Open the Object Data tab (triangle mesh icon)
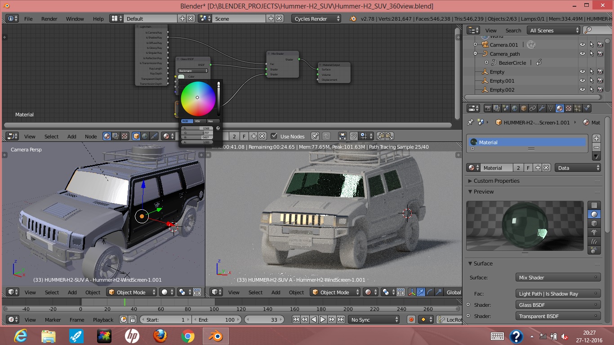Screen dimensions: 614x345 (x=551, y=108)
